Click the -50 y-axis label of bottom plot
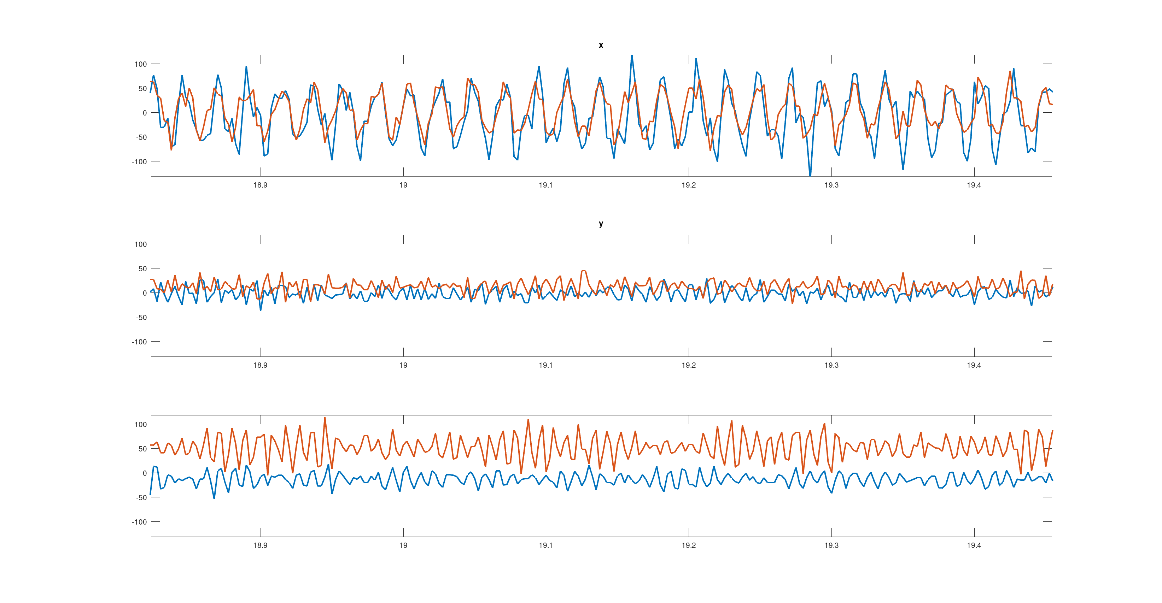This screenshot has height=603, width=1162. click(x=141, y=497)
